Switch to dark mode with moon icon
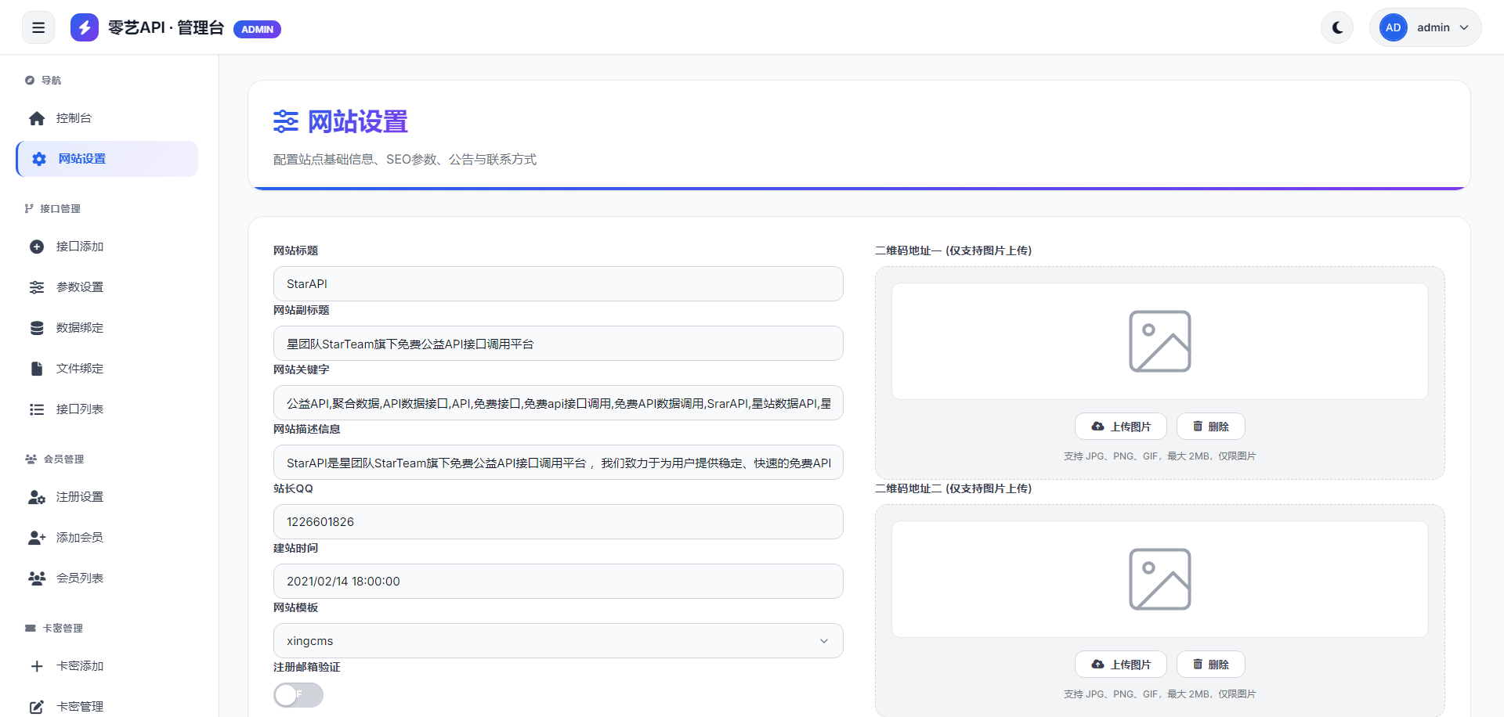This screenshot has height=717, width=1504. [1337, 28]
